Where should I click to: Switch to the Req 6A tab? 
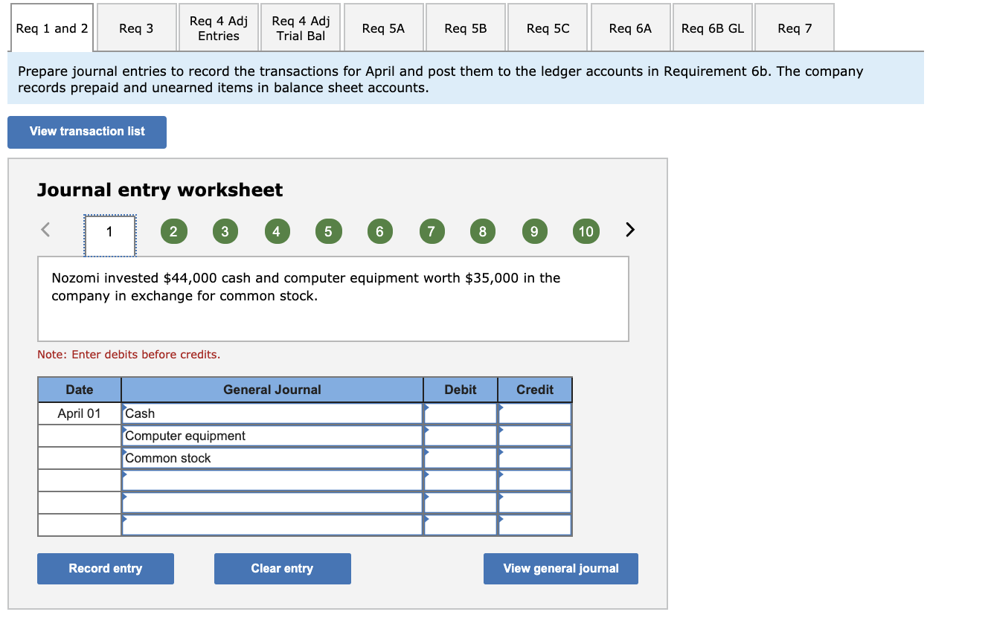click(x=630, y=28)
